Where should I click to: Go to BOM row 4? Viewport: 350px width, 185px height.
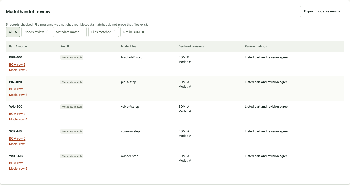point(17,114)
